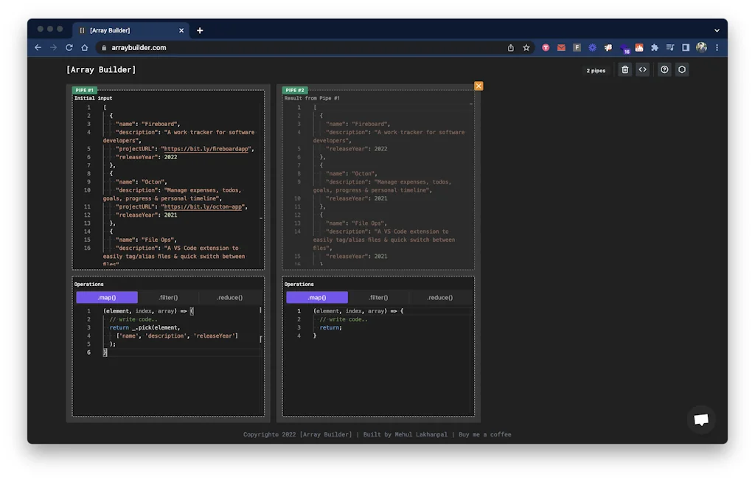Open Chrome three-dot menu
755x480 pixels.
click(x=717, y=48)
